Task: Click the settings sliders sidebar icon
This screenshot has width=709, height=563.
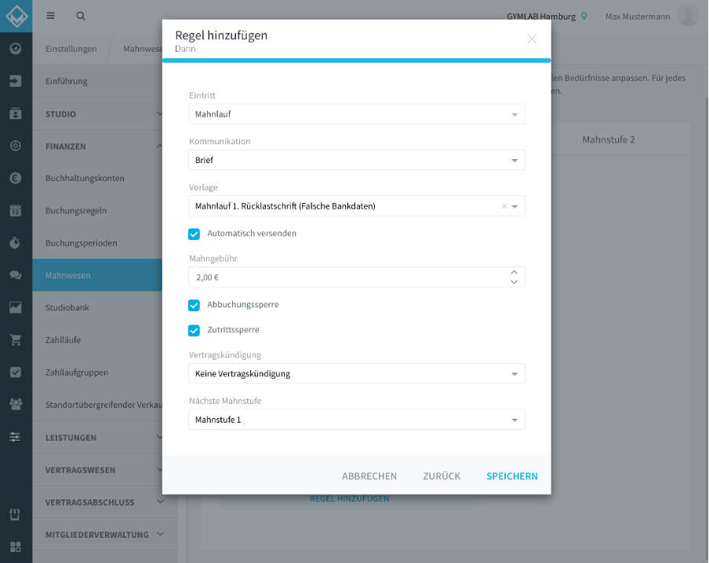Action: coord(16,437)
